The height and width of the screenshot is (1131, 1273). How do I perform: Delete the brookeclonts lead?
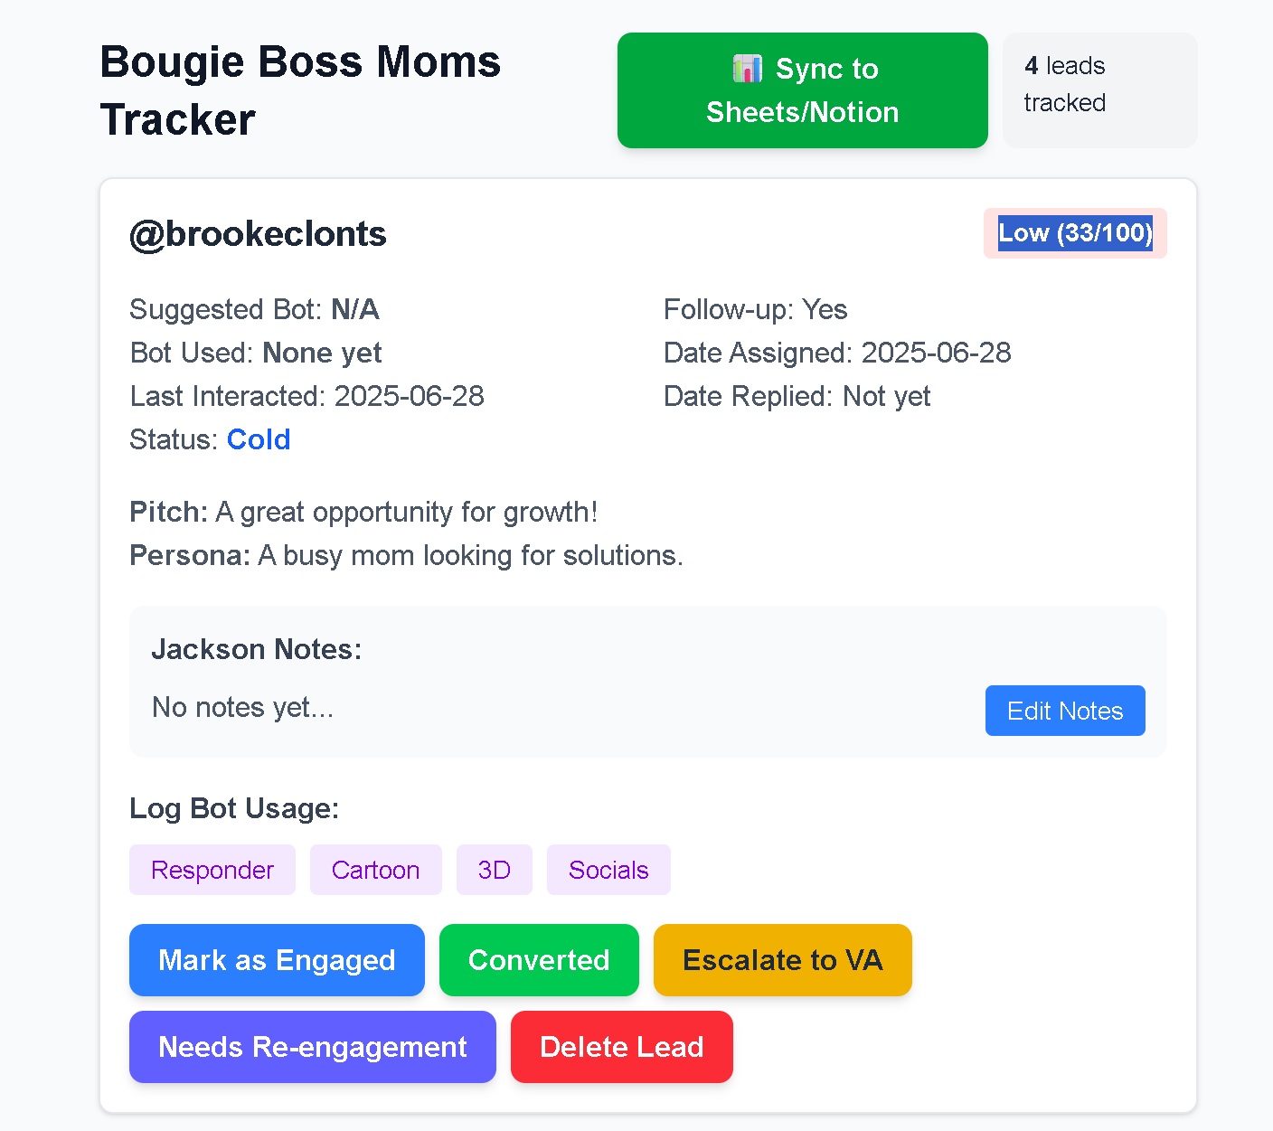coord(621,1047)
